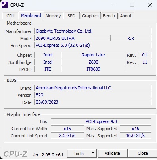Click the Southbridge vendor Intel field
This screenshot has width=157, height=160.
[48, 62]
